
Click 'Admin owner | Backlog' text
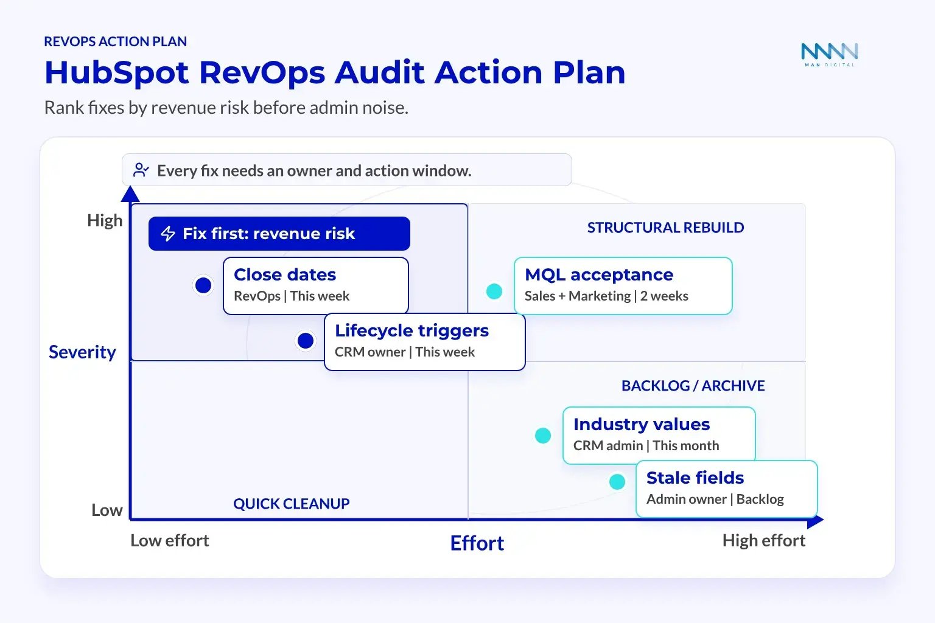click(x=715, y=499)
